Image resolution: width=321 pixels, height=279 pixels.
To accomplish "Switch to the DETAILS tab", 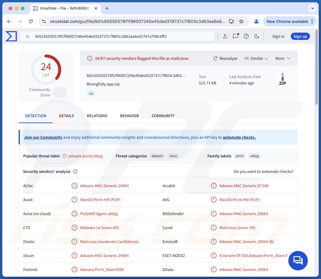I will pos(66,116).
